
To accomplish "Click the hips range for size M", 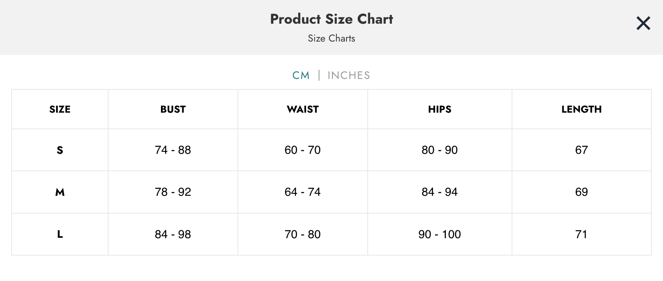I will point(439,192).
